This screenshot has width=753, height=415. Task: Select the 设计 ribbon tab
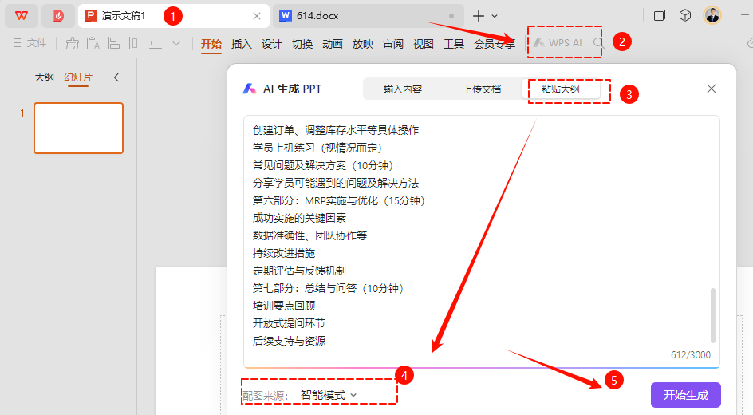271,44
